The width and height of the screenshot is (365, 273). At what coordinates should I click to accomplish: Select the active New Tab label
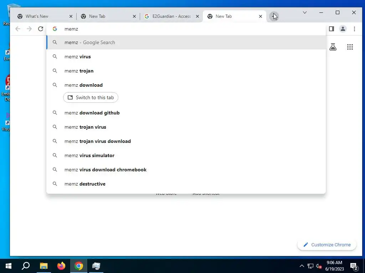[223, 16]
